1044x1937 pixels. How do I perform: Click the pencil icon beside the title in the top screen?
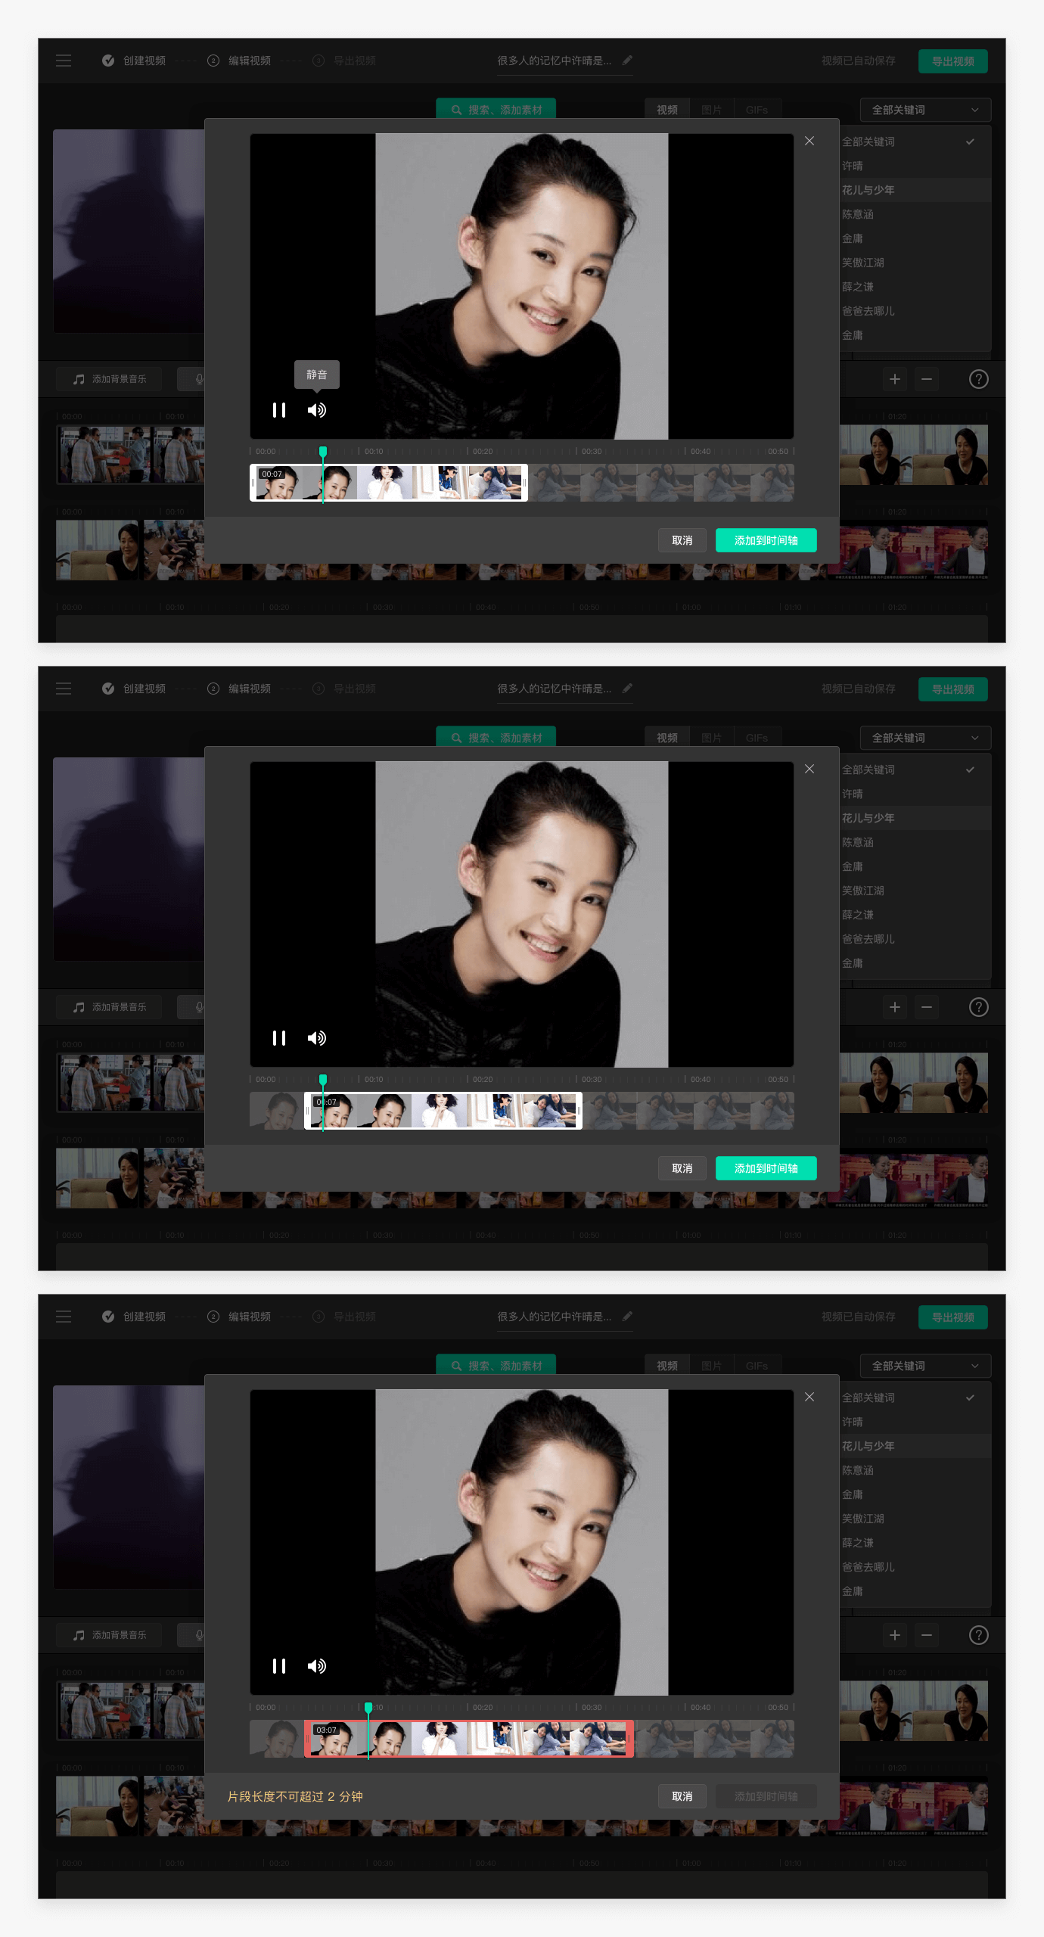click(627, 61)
